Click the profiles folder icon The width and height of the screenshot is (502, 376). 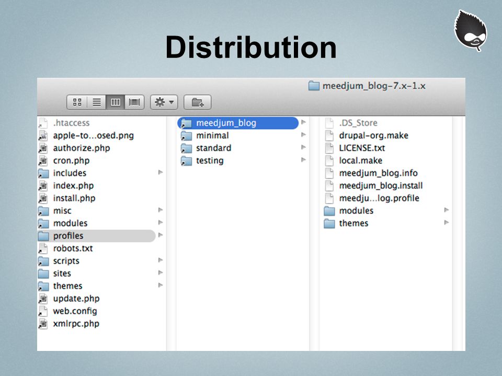(x=43, y=236)
